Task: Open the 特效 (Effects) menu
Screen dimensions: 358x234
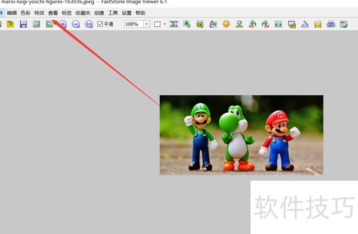Action: (39, 13)
